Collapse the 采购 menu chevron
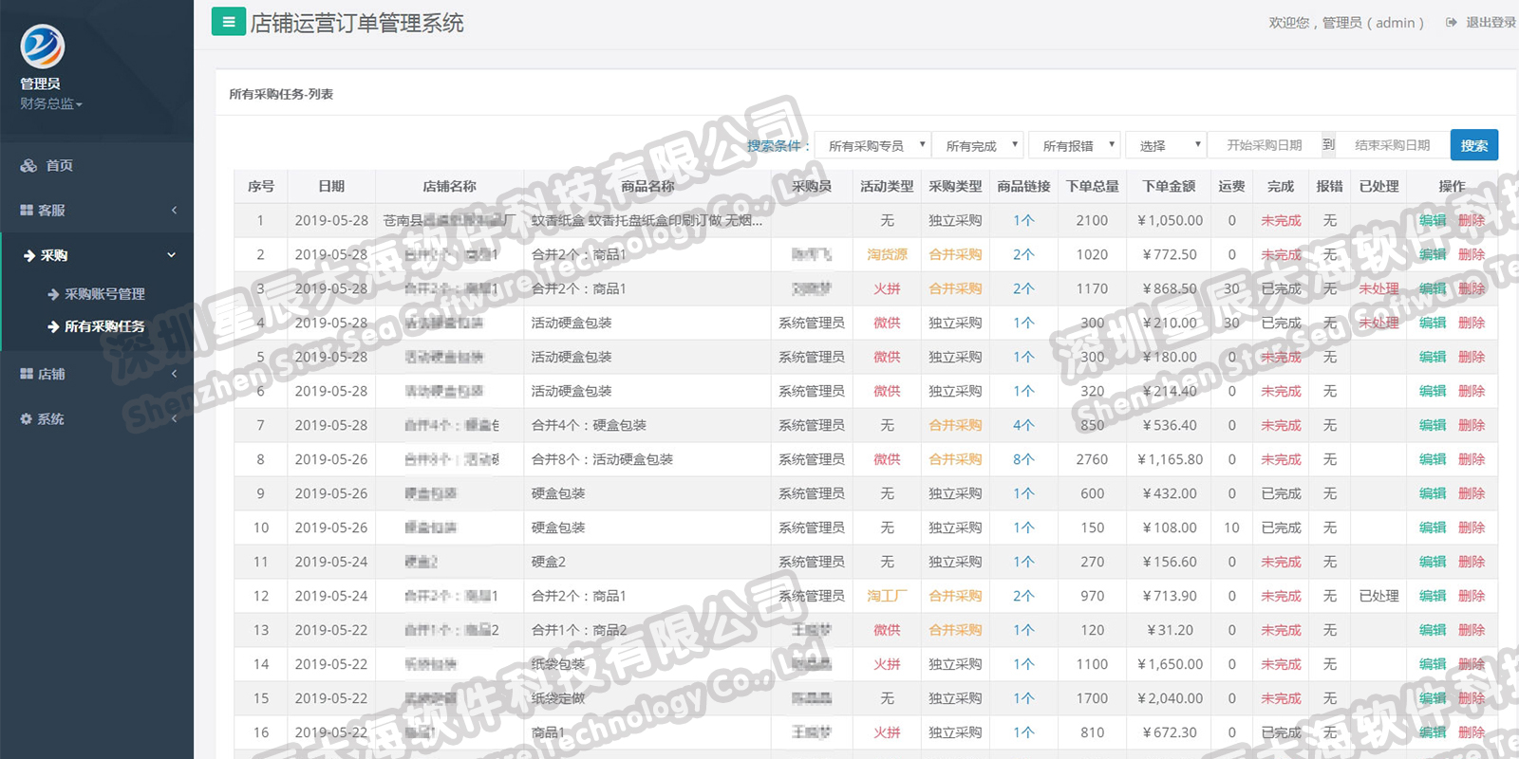The height and width of the screenshot is (759, 1519). pos(172,255)
